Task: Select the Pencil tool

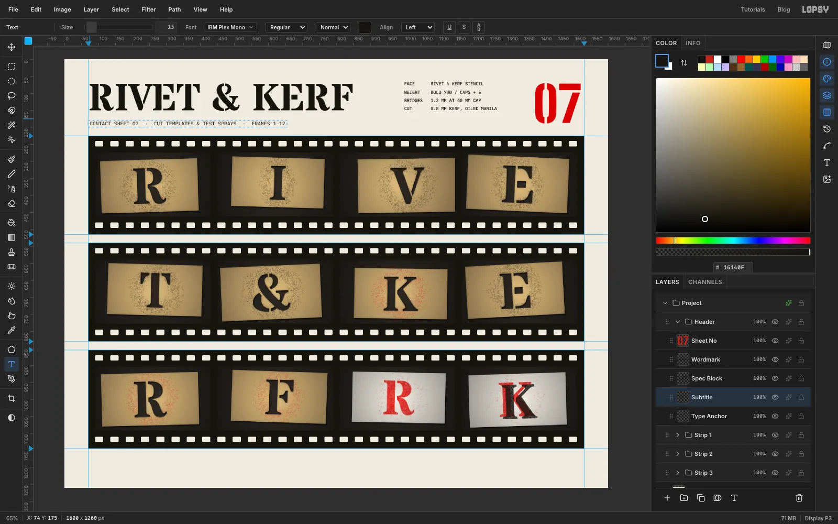Action: point(12,174)
